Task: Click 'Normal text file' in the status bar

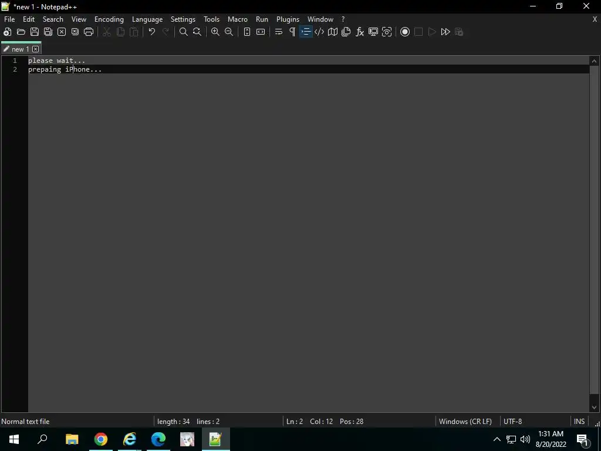Action: coord(25,422)
